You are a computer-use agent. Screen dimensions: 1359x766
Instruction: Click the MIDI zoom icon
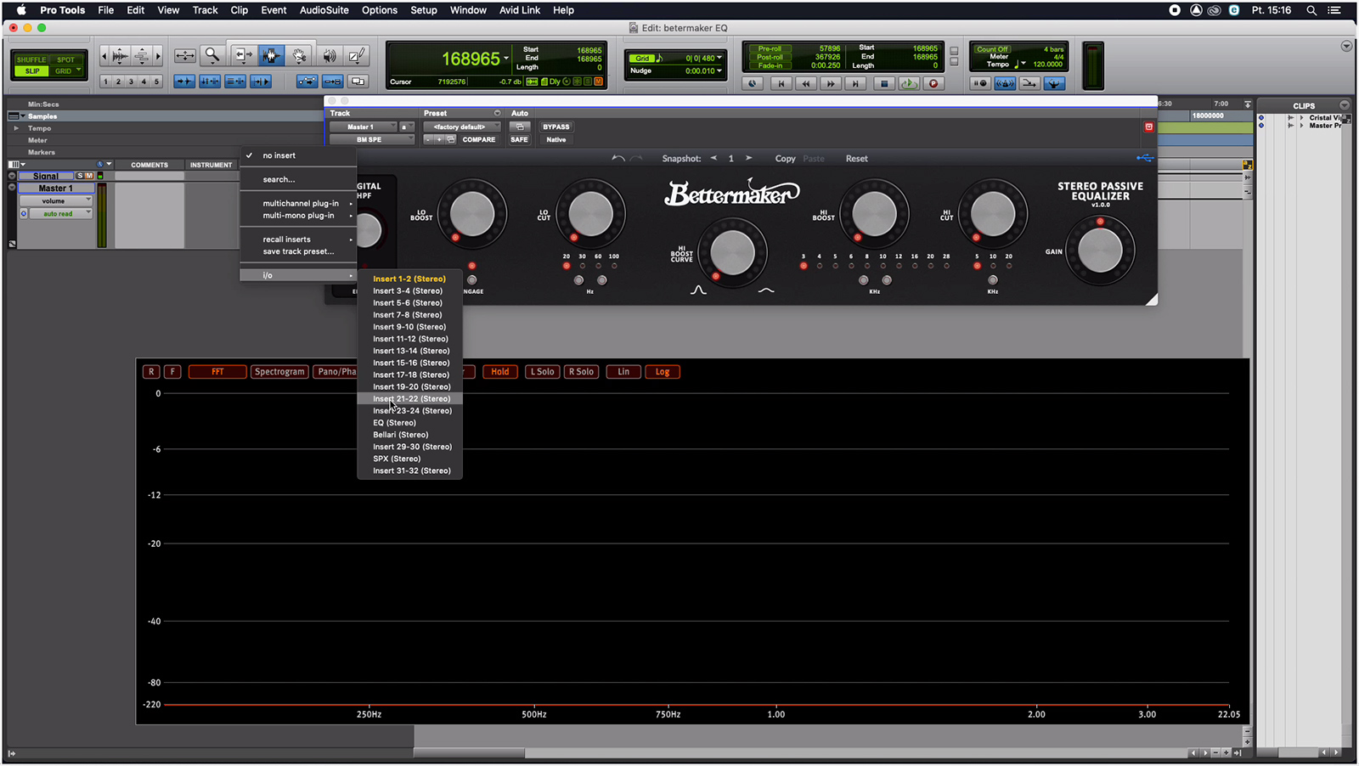142,56
